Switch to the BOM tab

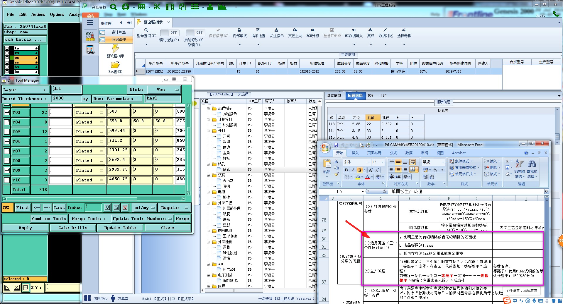tap(371, 95)
